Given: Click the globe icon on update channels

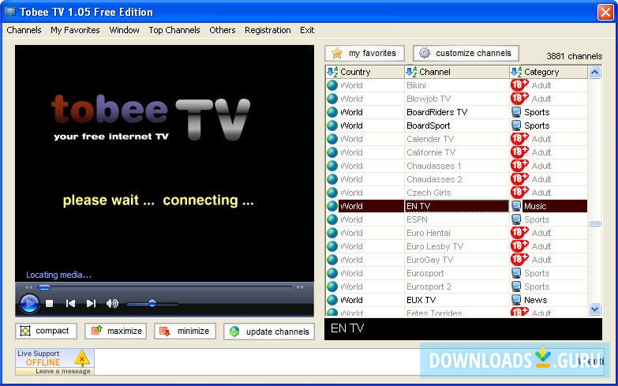Looking at the screenshot, I should [234, 332].
